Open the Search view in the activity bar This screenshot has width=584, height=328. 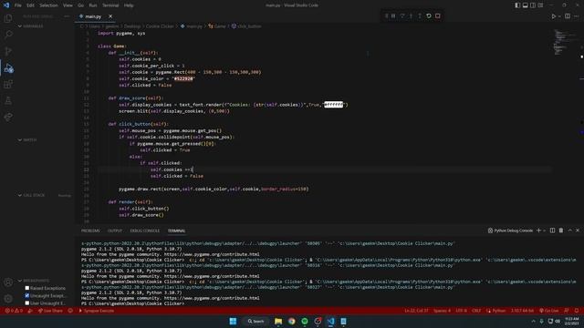tap(8, 35)
